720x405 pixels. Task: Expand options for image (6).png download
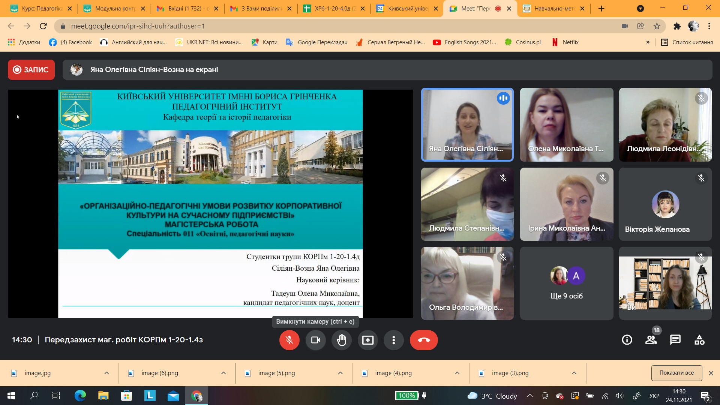point(223,373)
